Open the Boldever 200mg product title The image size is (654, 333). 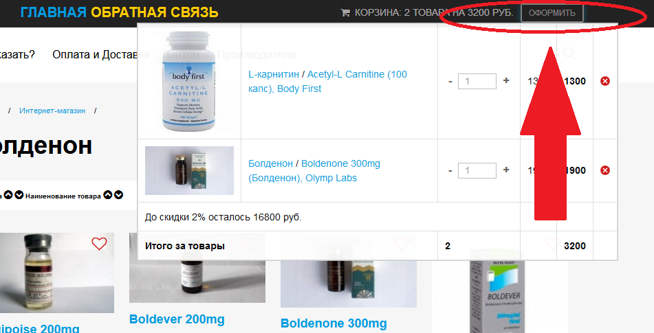[177, 319]
